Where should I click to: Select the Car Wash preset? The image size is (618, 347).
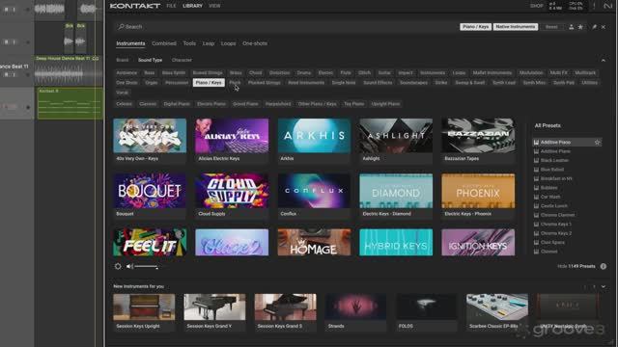pos(550,197)
